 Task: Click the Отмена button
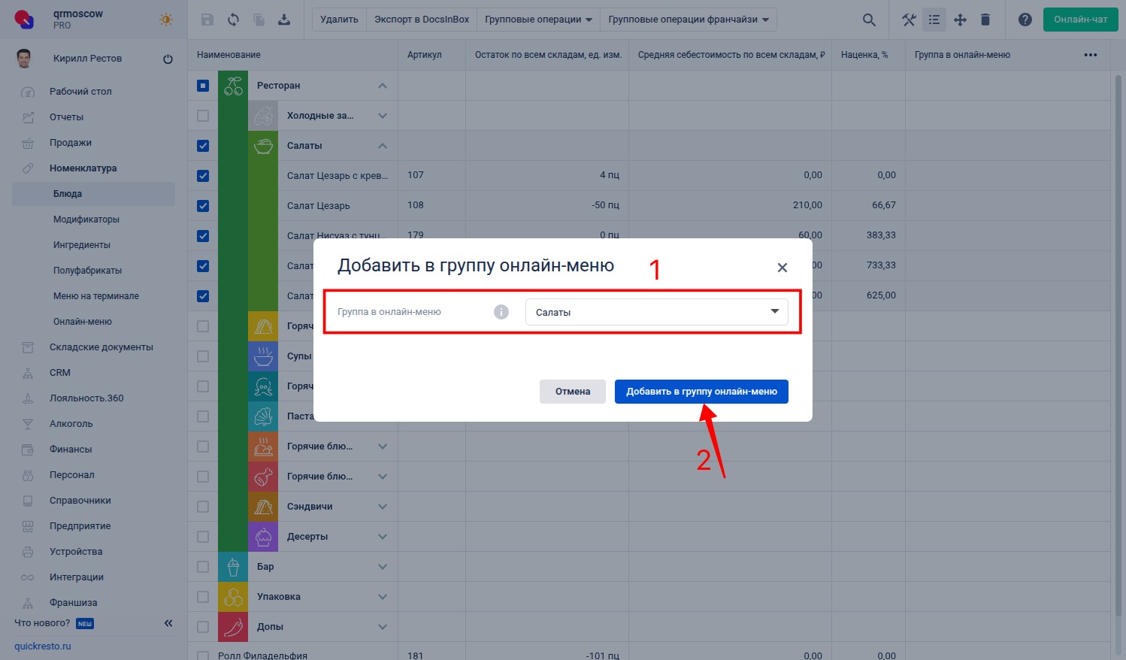[x=573, y=392]
